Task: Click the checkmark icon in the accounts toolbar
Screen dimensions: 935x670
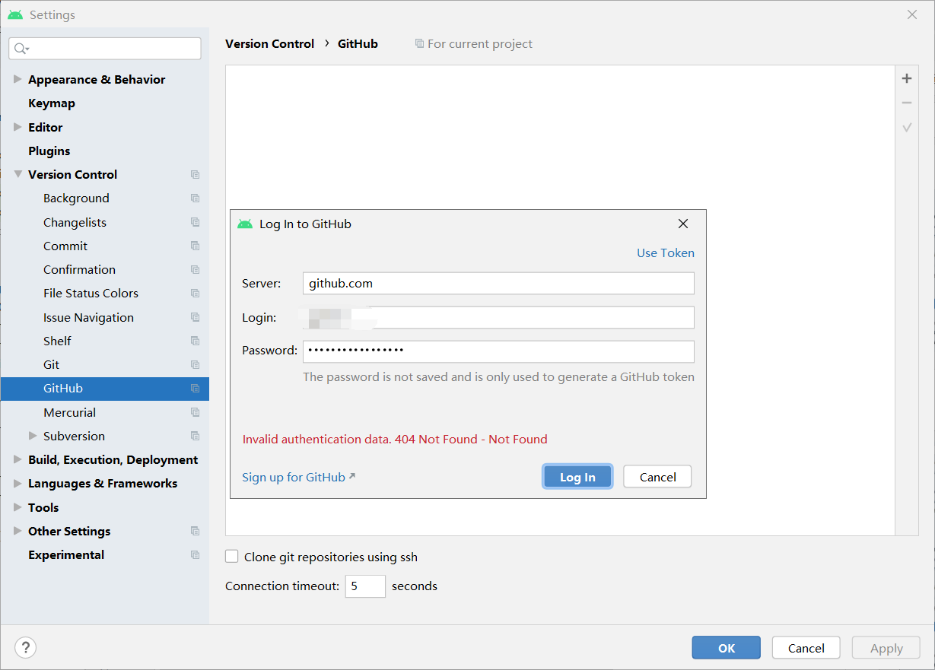Action: click(x=906, y=127)
